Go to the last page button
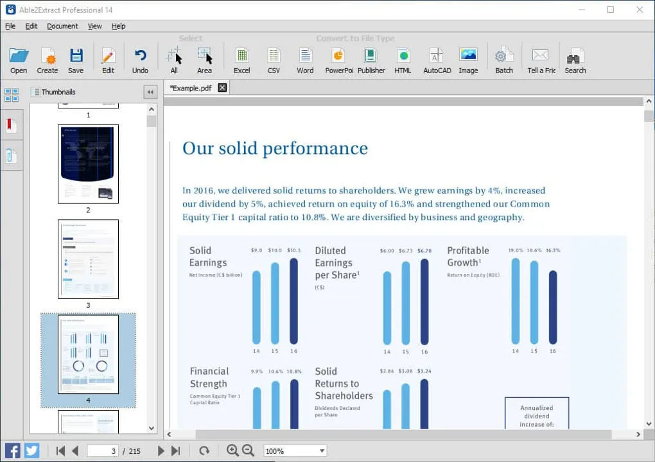 coord(176,450)
